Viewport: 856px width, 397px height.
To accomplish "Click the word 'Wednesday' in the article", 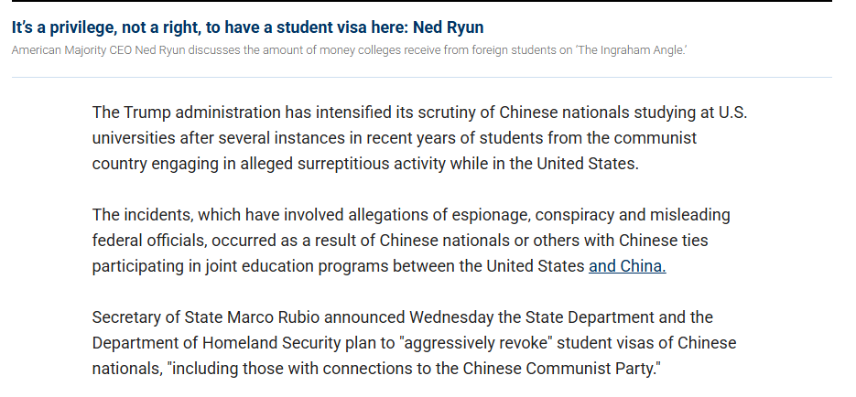I will 452,317.
